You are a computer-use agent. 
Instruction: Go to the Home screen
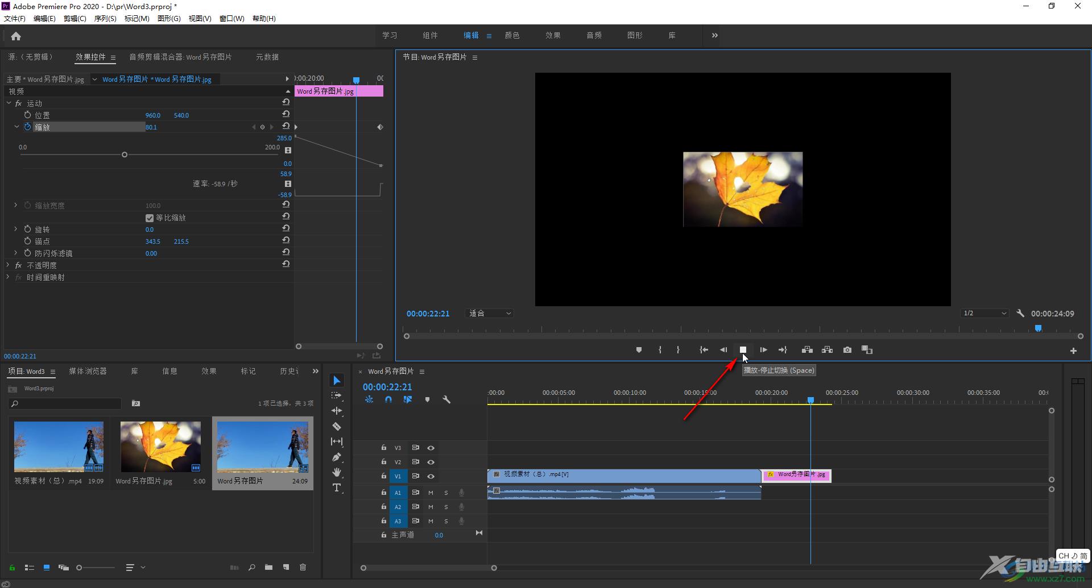click(16, 36)
